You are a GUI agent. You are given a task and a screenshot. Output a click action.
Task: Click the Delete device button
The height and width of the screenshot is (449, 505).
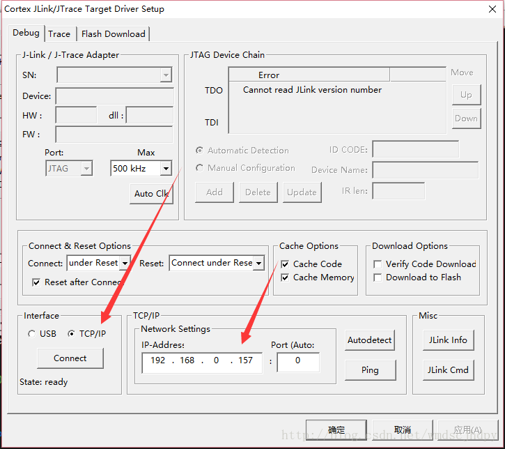coord(258,192)
